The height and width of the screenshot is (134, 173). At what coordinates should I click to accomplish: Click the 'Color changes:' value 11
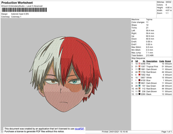point(147,22)
